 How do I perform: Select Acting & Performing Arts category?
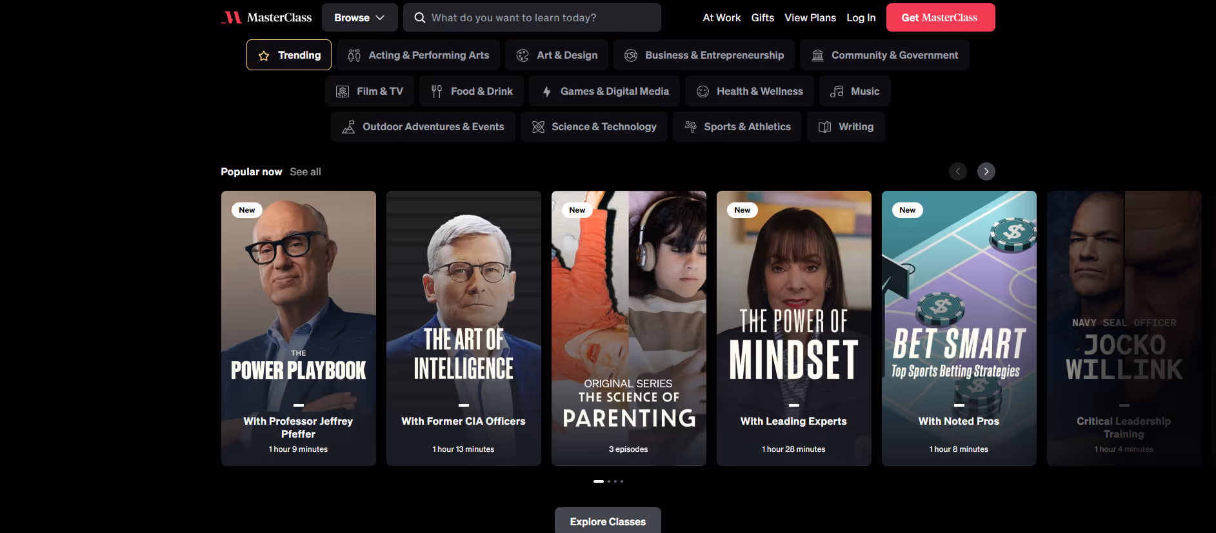pyautogui.click(x=418, y=55)
